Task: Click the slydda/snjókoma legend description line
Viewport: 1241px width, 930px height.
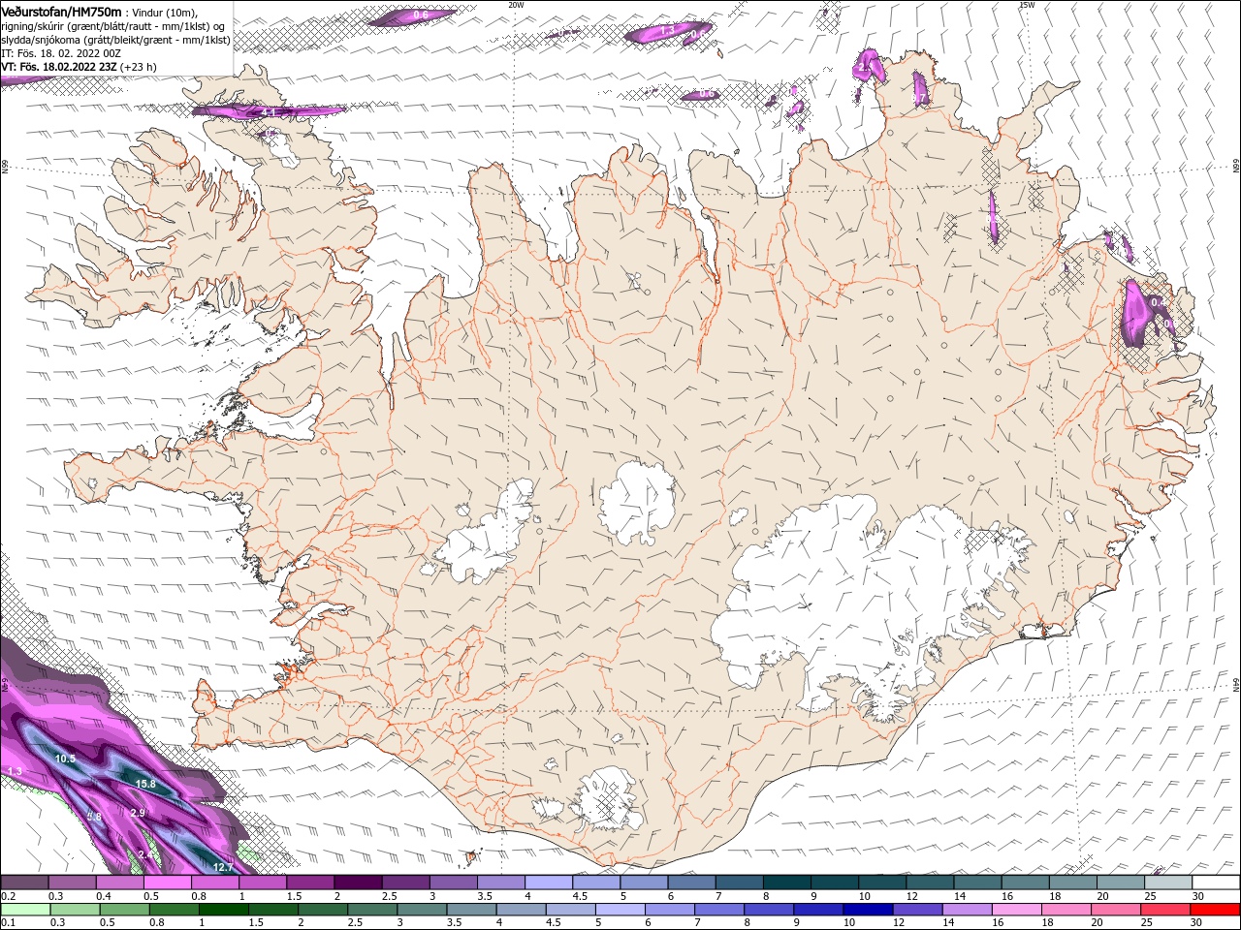Action: 113,39
